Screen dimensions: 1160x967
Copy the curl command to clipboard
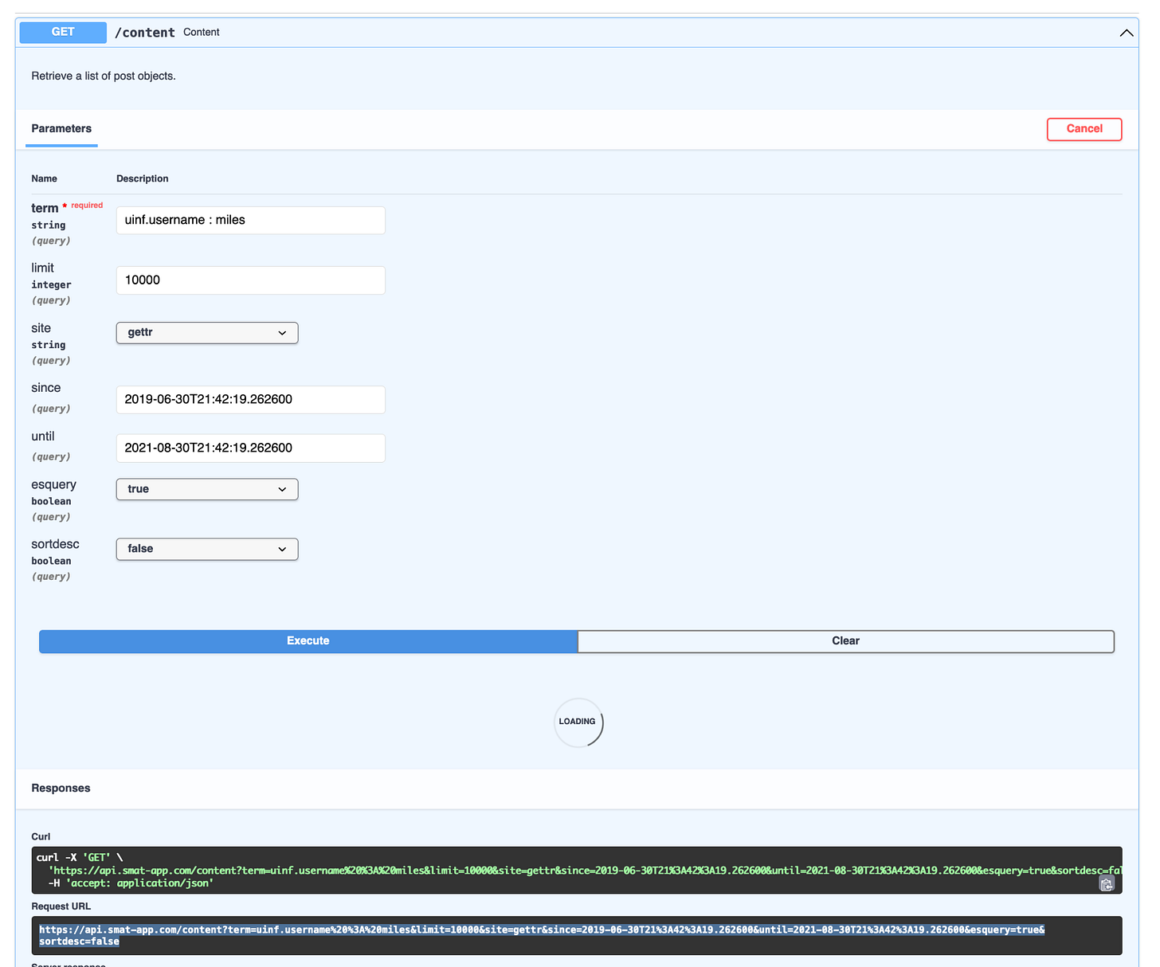click(x=1106, y=883)
